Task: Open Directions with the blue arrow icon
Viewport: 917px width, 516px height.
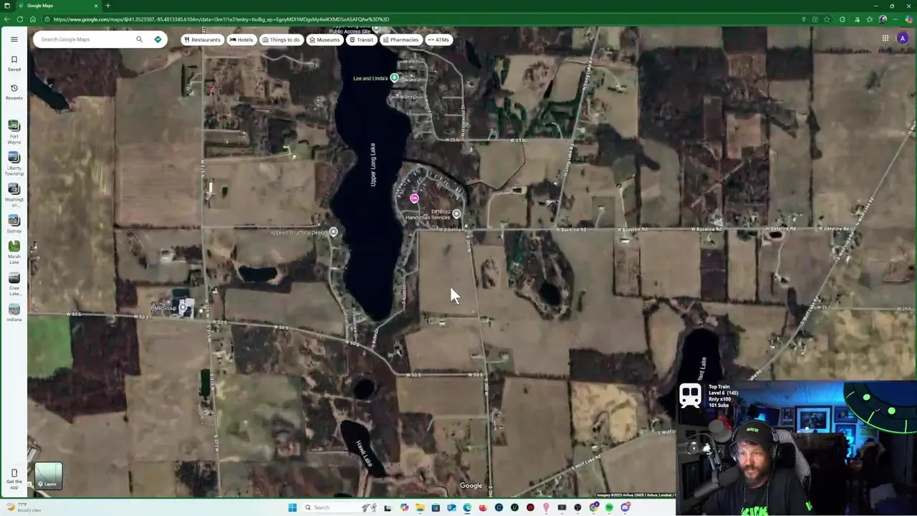Action: tap(158, 39)
